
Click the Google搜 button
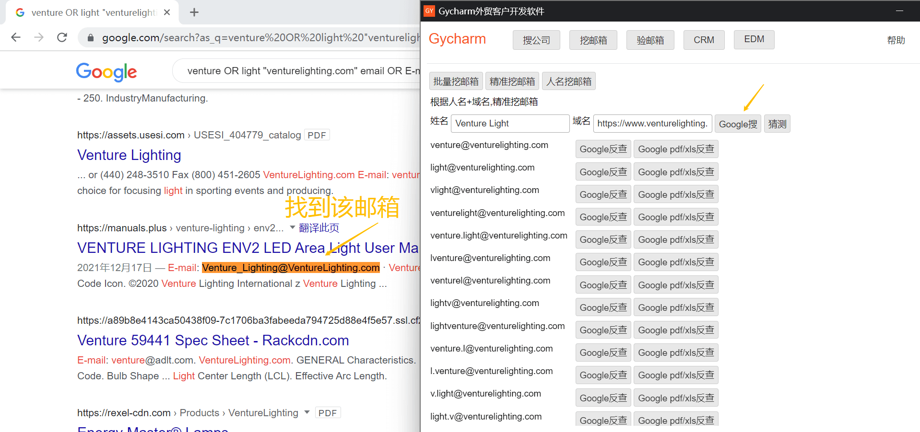[738, 124]
